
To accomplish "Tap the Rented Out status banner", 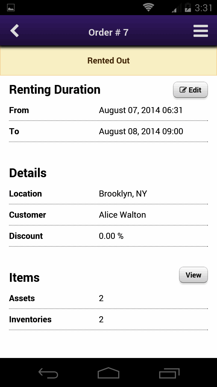I will (108, 61).
